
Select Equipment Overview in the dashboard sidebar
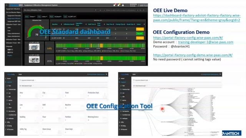tap(14, 16)
